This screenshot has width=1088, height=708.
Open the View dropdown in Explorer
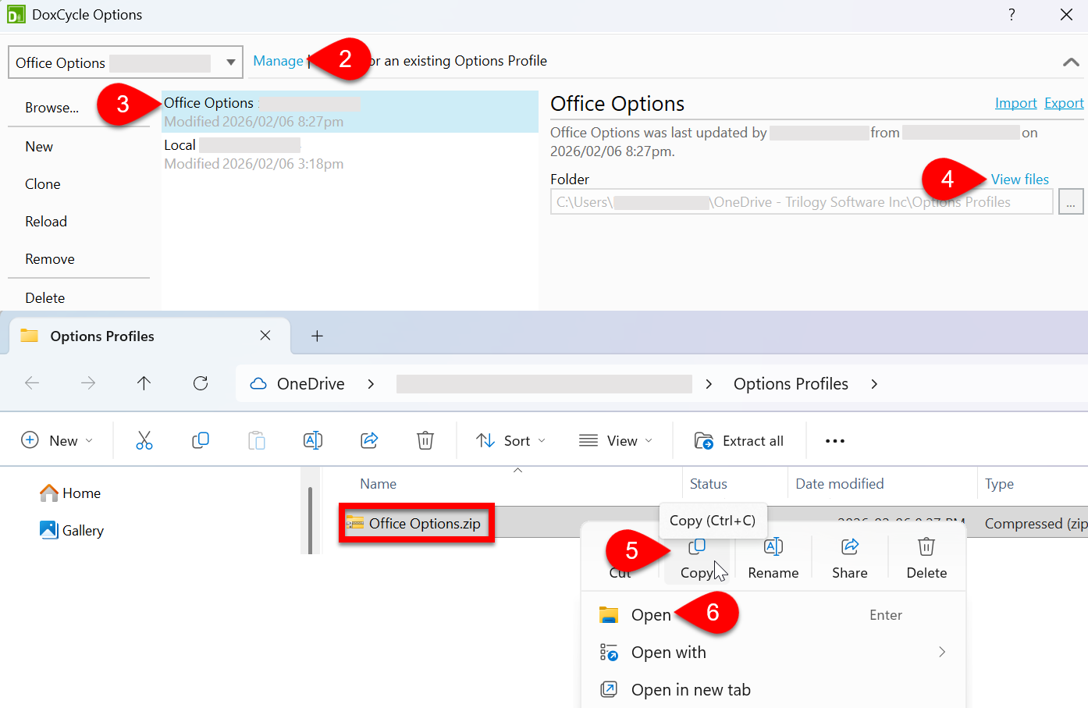[616, 440]
